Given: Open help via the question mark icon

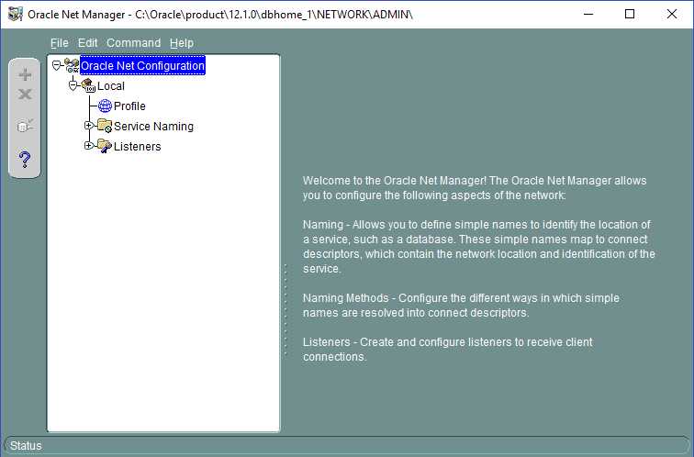Looking at the screenshot, I should pyautogui.click(x=25, y=159).
